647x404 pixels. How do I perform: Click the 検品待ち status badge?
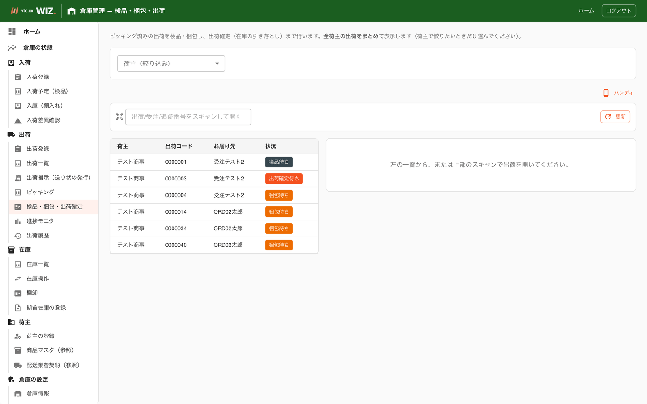click(x=279, y=162)
